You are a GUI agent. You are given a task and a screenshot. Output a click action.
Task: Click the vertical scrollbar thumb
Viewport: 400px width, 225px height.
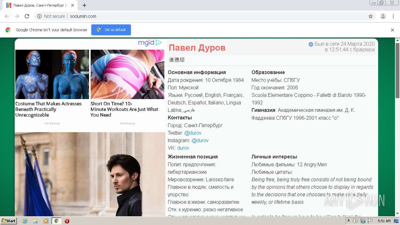(x=397, y=71)
